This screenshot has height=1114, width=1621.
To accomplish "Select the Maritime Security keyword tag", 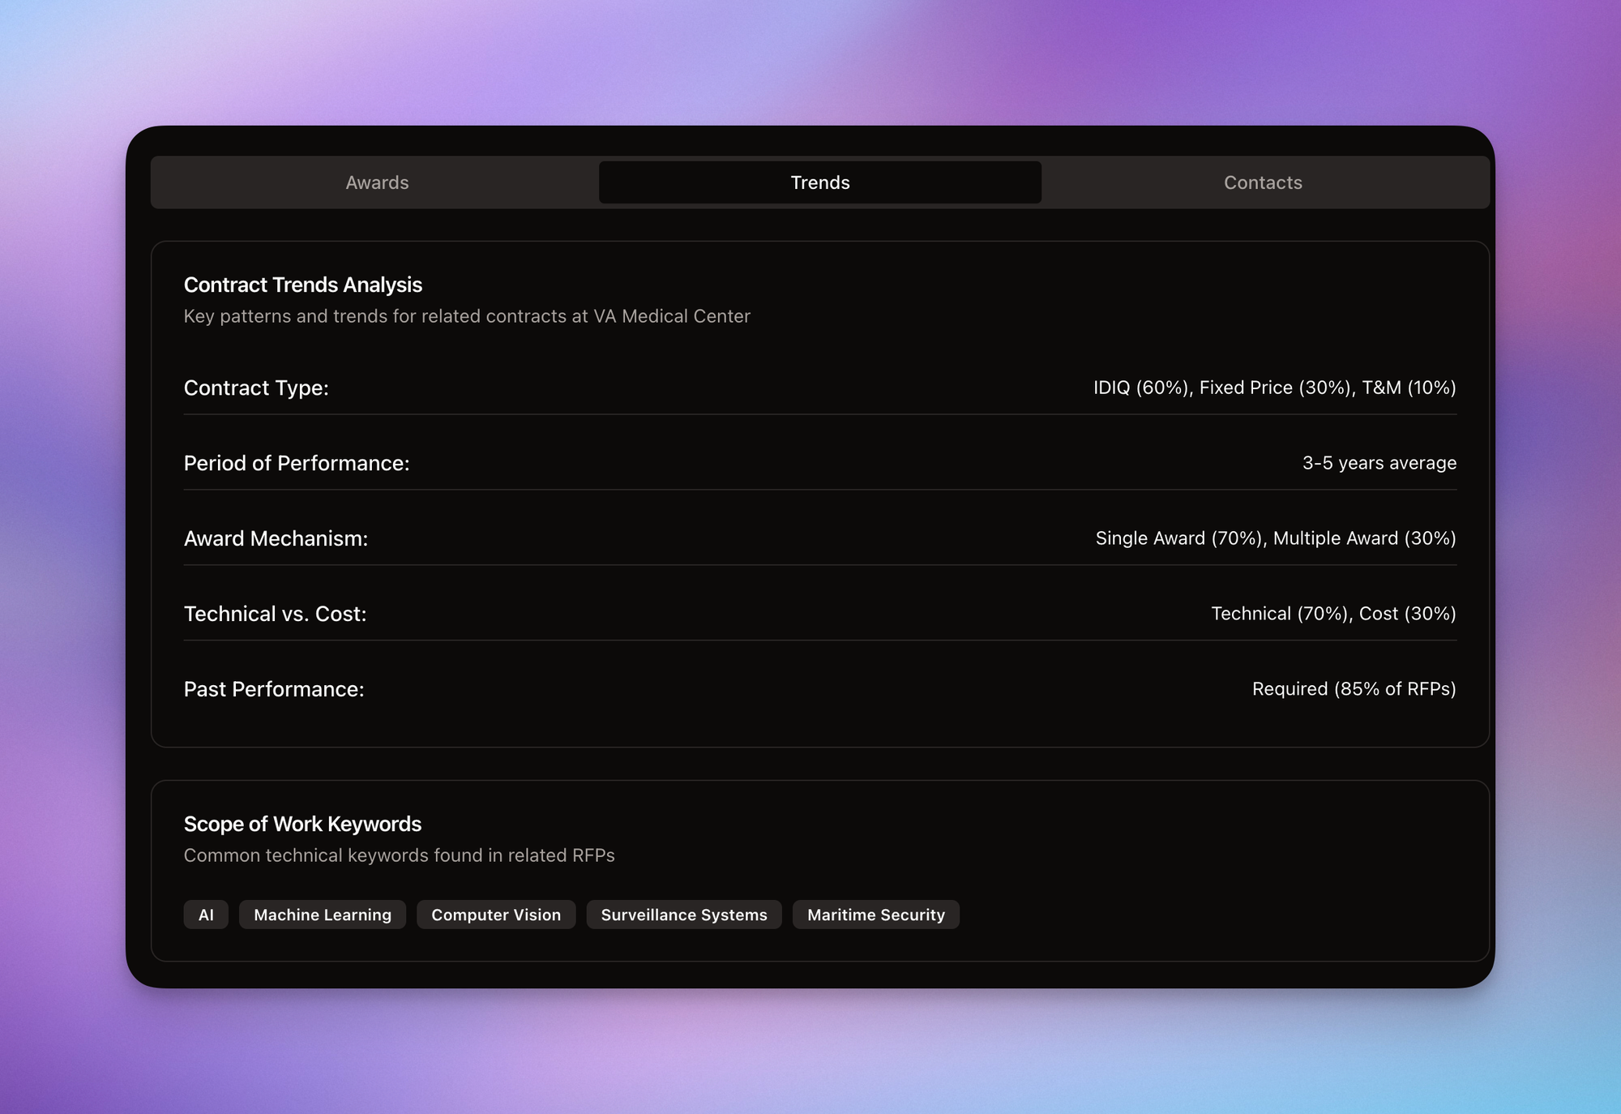I will tap(875, 915).
